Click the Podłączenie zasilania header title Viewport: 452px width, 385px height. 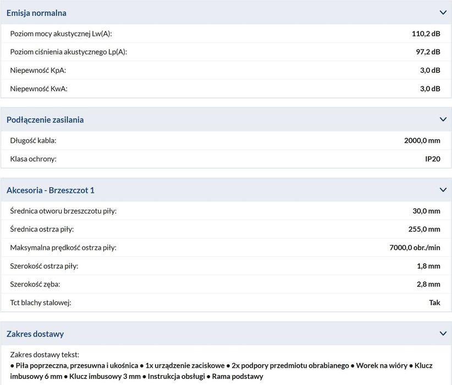pyautogui.click(x=45, y=120)
